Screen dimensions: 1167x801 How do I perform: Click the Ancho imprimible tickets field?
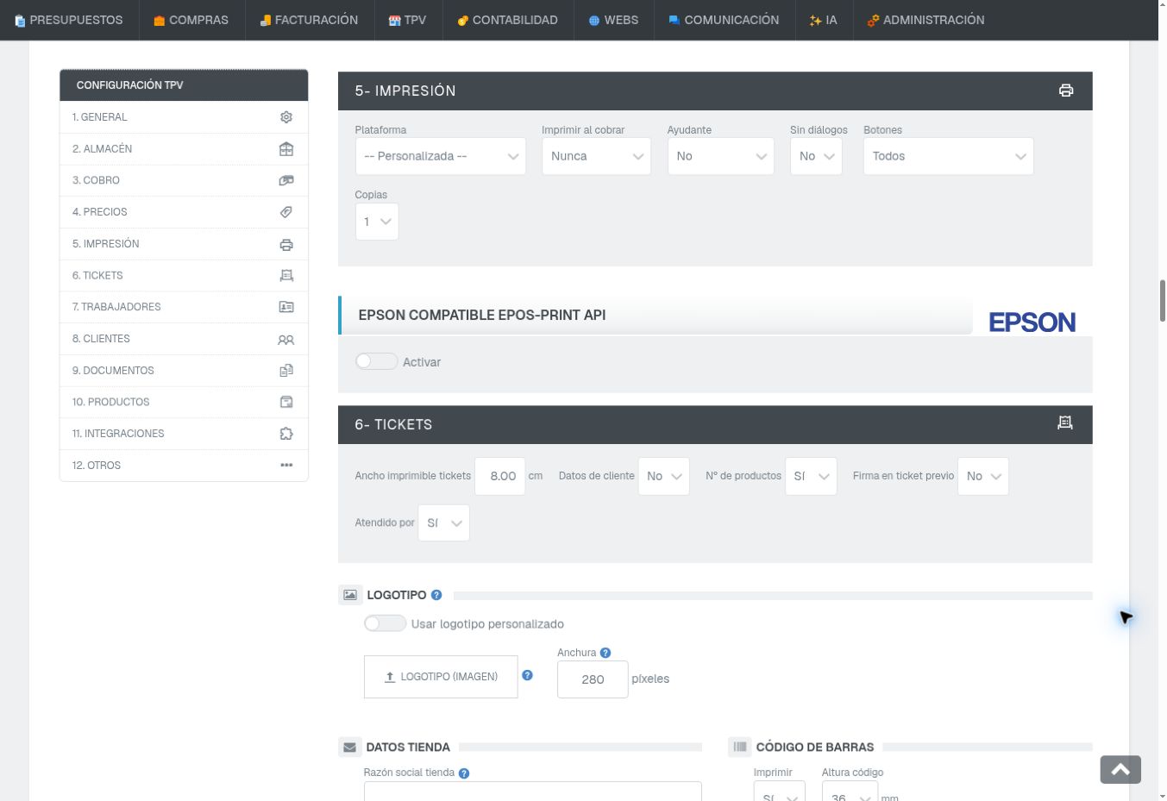click(x=500, y=476)
